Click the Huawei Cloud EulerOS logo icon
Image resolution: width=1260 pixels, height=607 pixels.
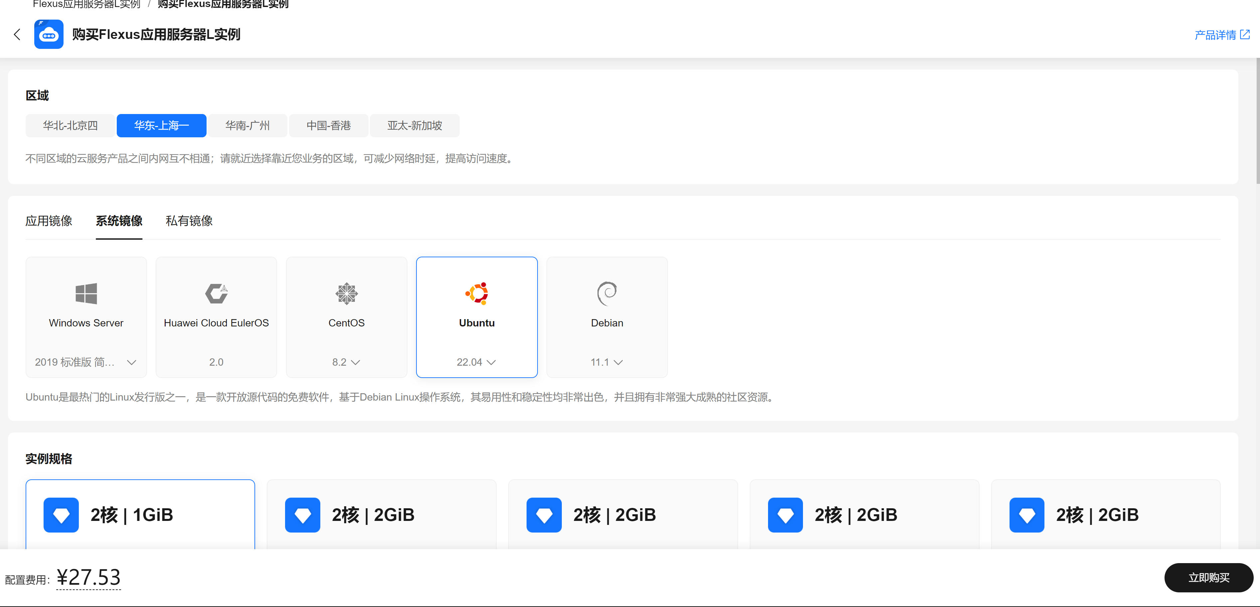pyautogui.click(x=216, y=293)
